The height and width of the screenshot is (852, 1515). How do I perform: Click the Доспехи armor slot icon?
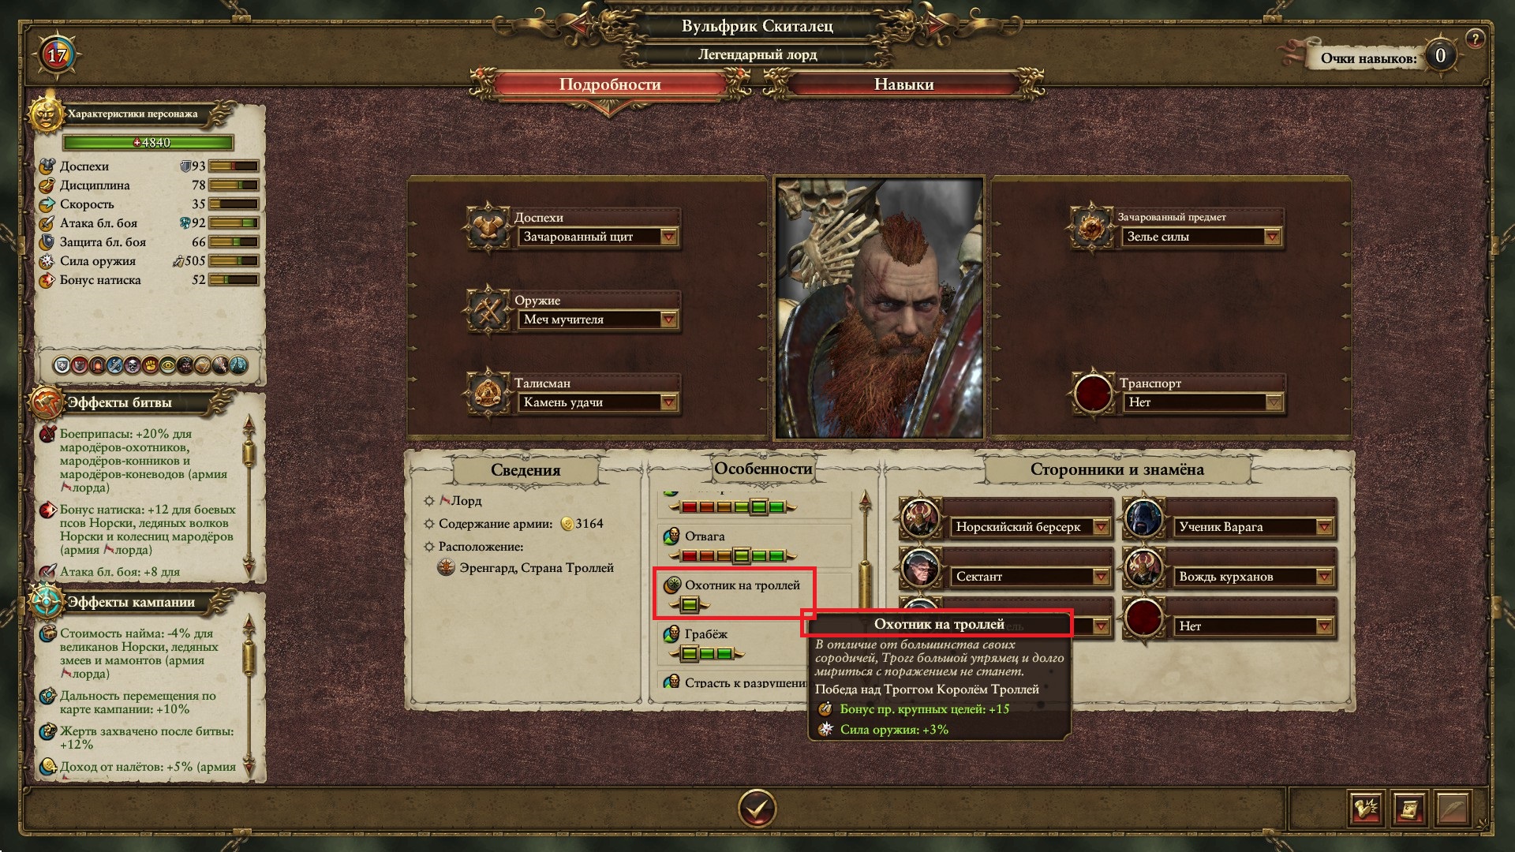click(x=488, y=227)
